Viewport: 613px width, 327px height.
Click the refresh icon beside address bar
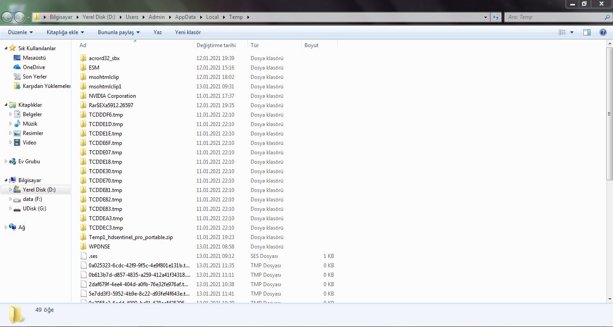click(496, 17)
